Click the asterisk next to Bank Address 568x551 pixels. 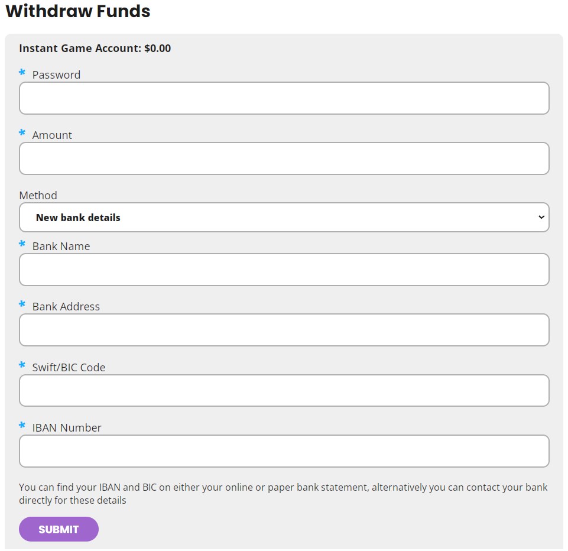22,304
